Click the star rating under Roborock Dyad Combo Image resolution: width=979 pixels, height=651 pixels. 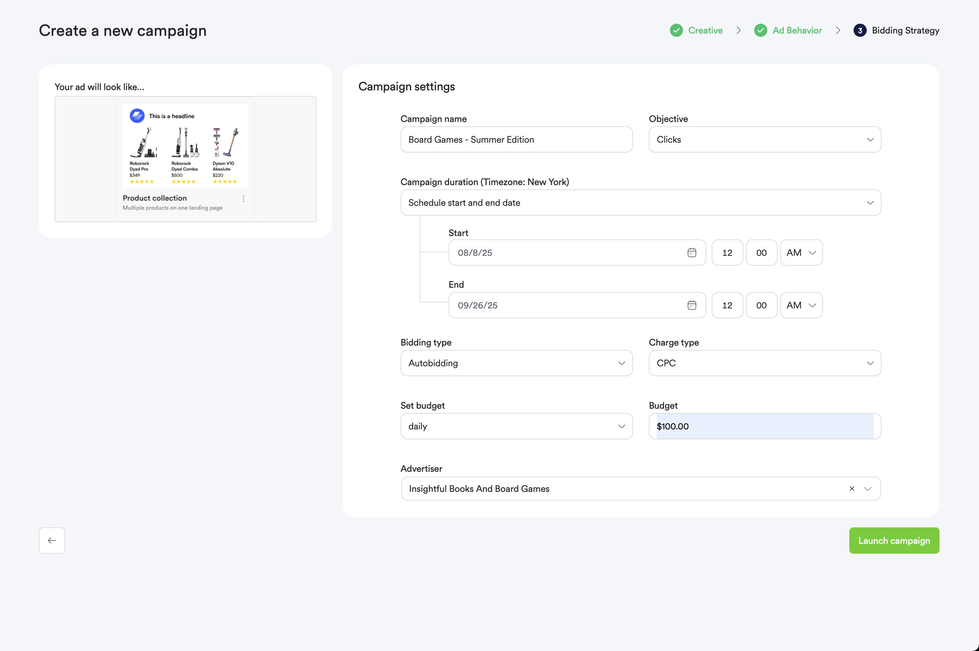[183, 181]
